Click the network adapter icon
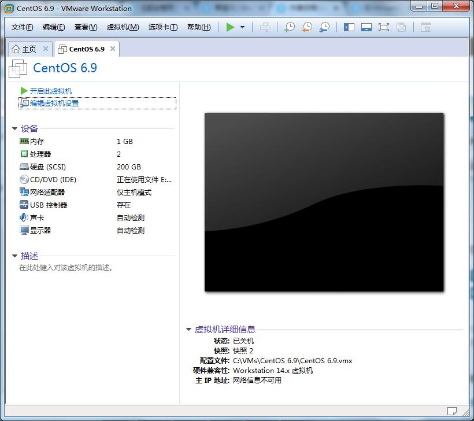 pos(24,192)
